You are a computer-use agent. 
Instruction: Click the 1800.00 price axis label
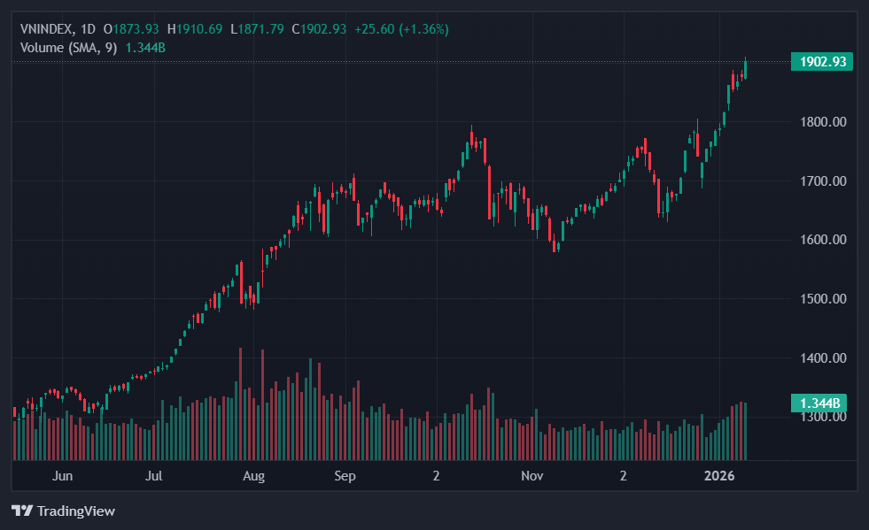823,122
